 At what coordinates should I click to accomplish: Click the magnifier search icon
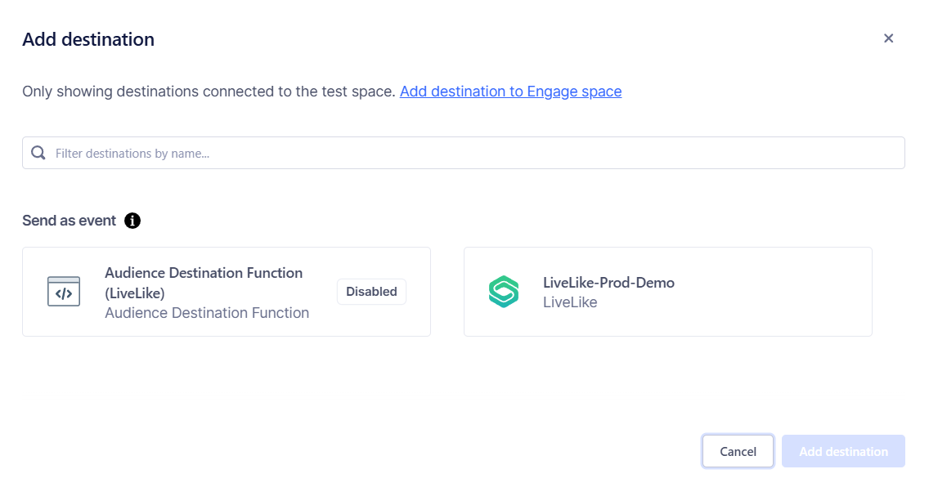click(38, 153)
